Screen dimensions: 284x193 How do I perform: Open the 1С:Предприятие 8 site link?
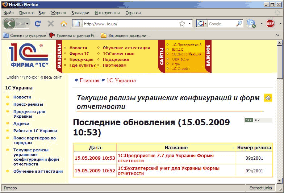click(x=187, y=45)
